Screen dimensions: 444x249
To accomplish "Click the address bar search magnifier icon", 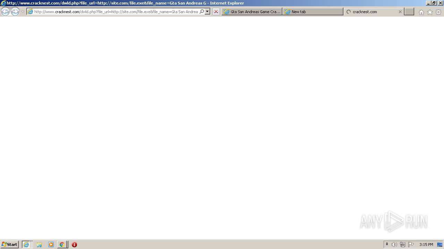I will pos(202,12).
